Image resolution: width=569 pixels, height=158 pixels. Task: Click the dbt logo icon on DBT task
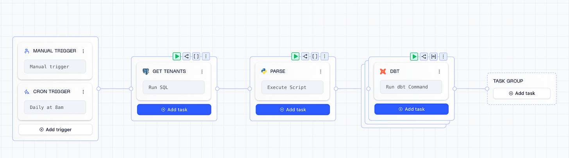point(383,71)
